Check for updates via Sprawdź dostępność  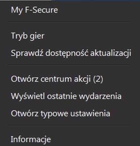[71, 53]
